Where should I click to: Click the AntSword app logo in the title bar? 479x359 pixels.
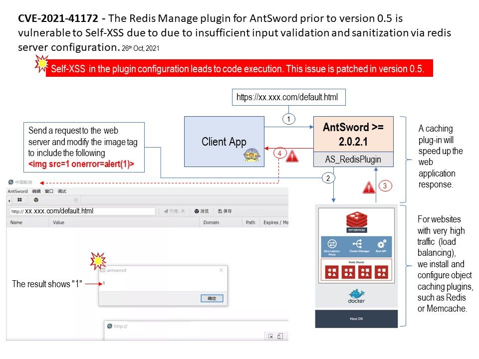10,182
